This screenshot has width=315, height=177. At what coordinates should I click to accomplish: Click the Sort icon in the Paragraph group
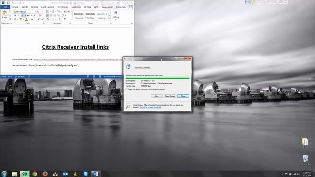click(60, 19)
